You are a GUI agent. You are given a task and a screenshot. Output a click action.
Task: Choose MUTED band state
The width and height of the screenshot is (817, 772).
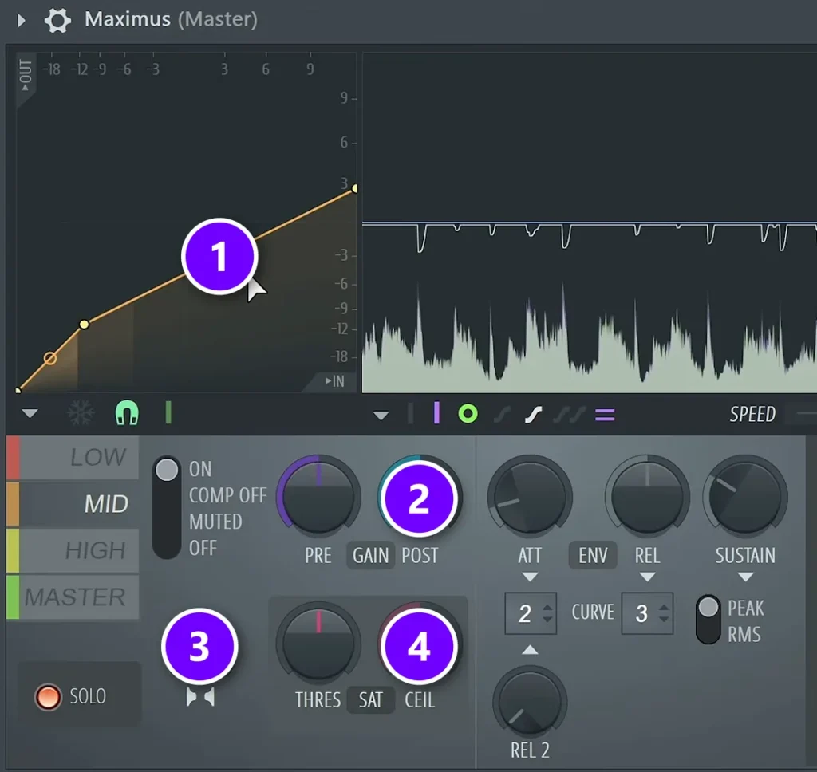pos(215,522)
